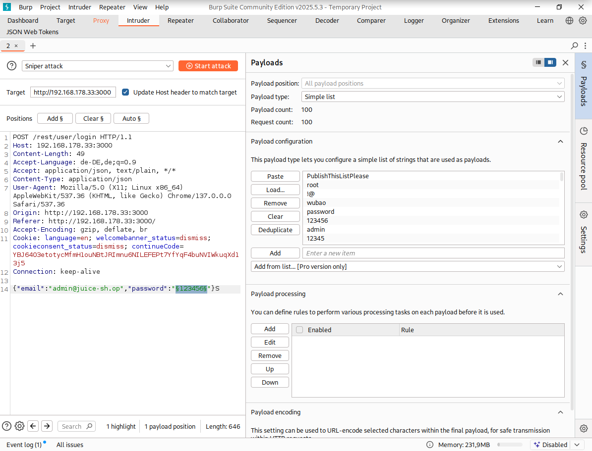The image size is (592, 451).
Task: Click the search magnifier icon
Action: (575, 46)
